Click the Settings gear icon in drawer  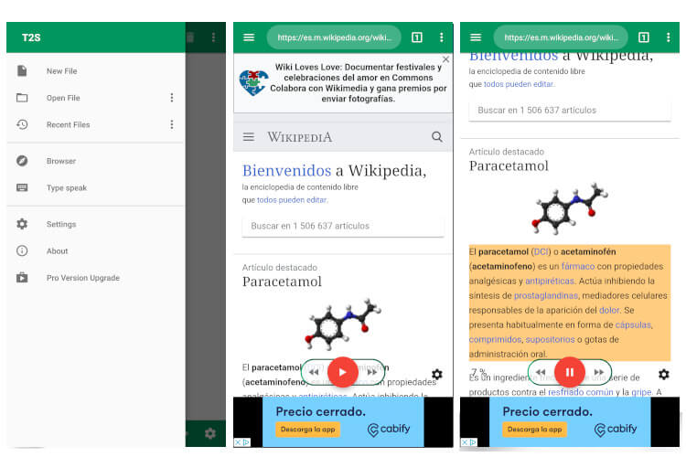pyautogui.click(x=22, y=224)
